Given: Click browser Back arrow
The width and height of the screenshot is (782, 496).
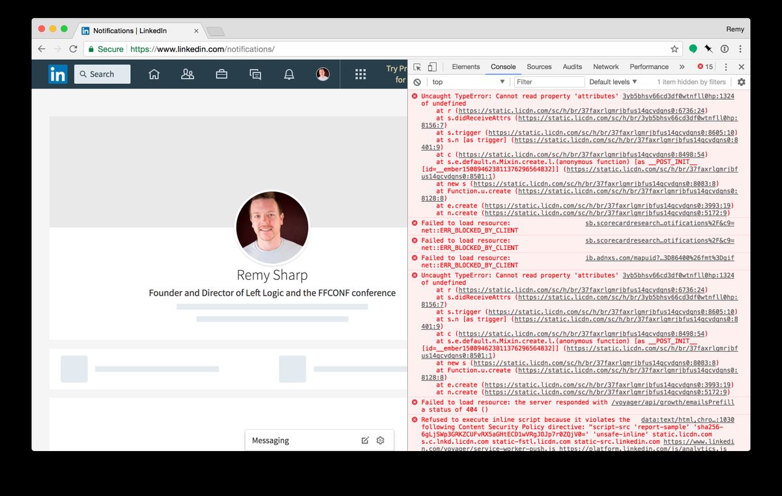Looking at the screenshot, I should tap(42, 49).
